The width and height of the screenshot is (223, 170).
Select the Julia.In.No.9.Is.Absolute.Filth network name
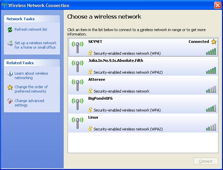(116, 60)
